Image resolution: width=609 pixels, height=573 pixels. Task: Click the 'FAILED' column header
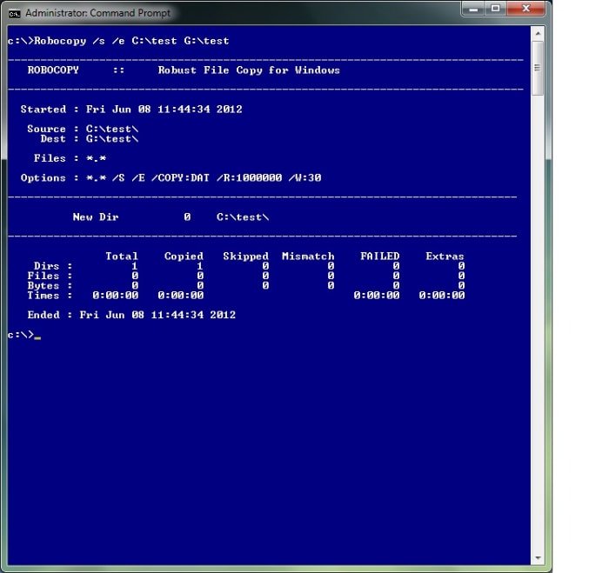380,257
